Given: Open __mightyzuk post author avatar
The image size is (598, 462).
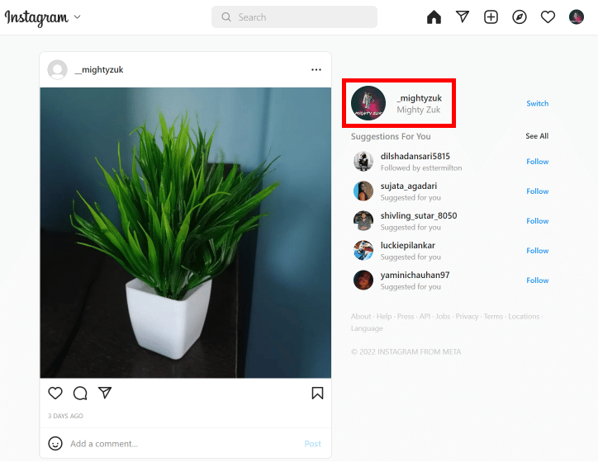Looking at the screenshot, I should 57,69.
